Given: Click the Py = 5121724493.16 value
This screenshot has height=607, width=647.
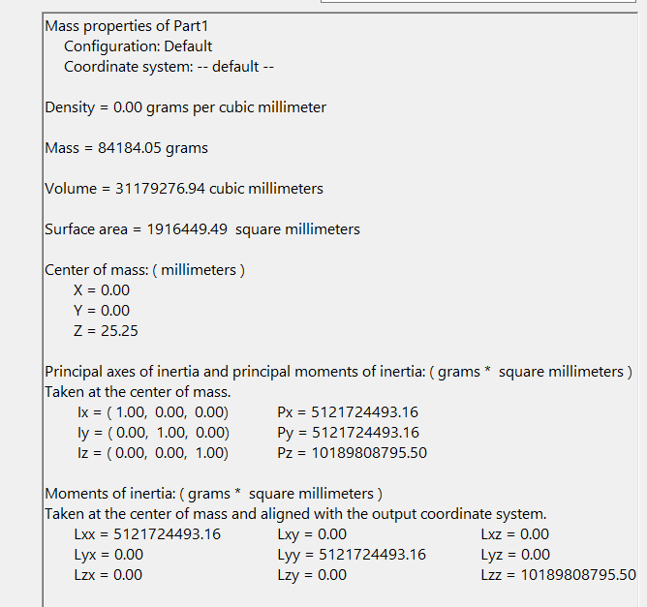Looking at the screenshot, I should [x=348, y=433].
